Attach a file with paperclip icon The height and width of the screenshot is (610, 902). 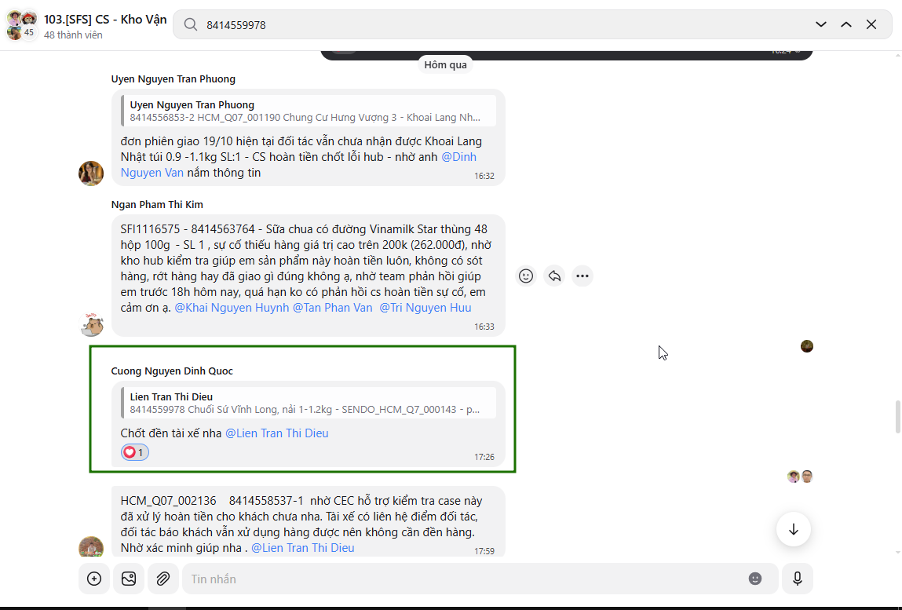coord(163,579)
